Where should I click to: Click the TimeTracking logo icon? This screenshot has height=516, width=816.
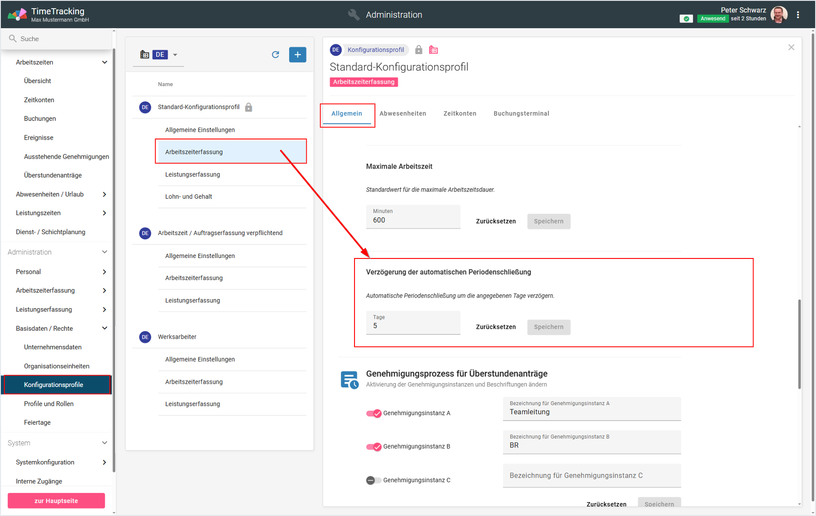pyautogui.click(x=17, y=14)
